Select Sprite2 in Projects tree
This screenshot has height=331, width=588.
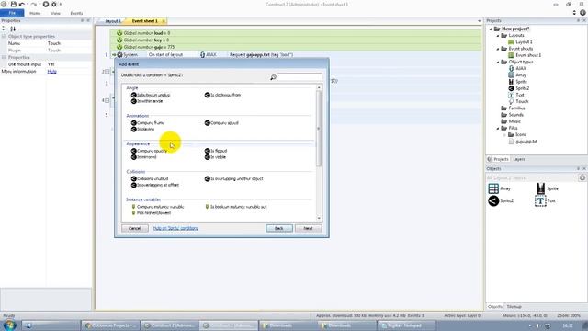518,88
